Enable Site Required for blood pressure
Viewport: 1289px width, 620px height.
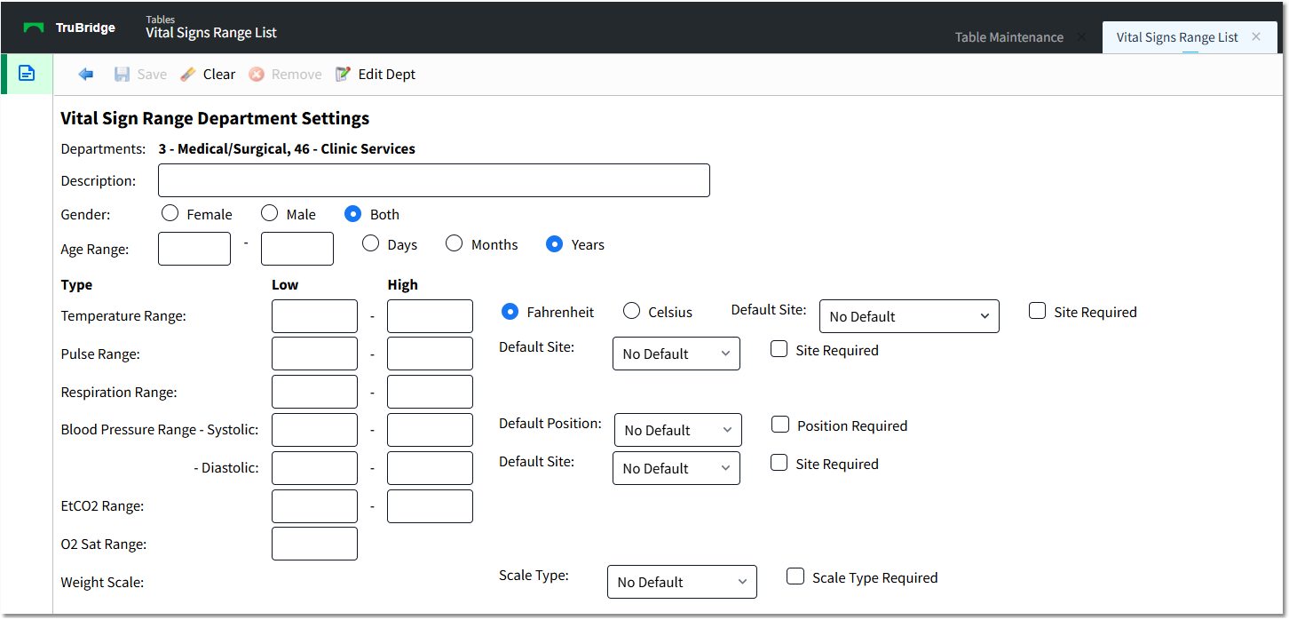pyautogui.click(x=779, y=464)
